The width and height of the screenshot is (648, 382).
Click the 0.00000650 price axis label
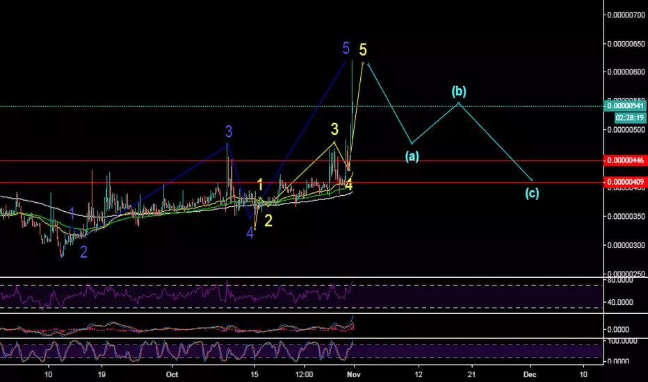coord(626,43)
